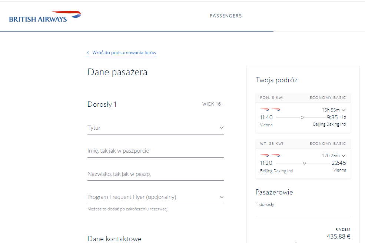Click the 11:40 departure time from Vienna
The height and width of the screenshot is (243, 365).
click(x=266, y=117)
